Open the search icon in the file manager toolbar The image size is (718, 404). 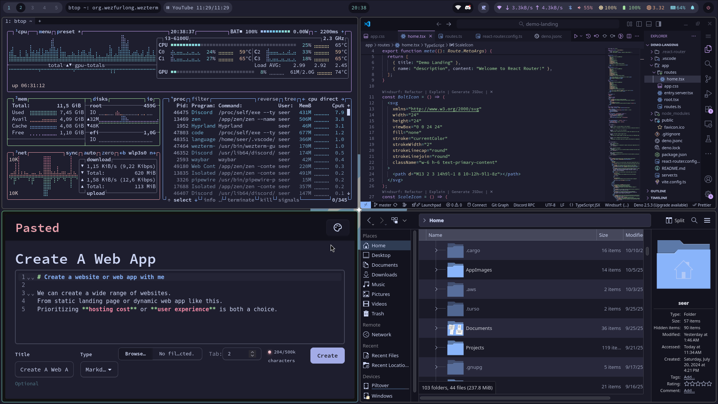pyautogui.click(x=694, y=220)
